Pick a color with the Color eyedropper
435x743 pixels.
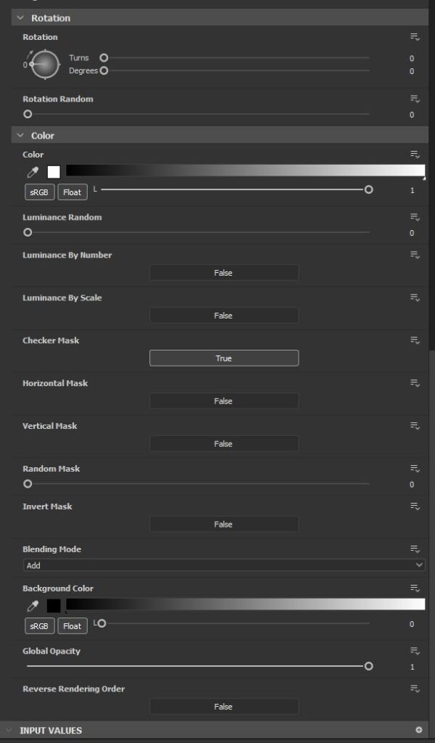click(33, 172)
